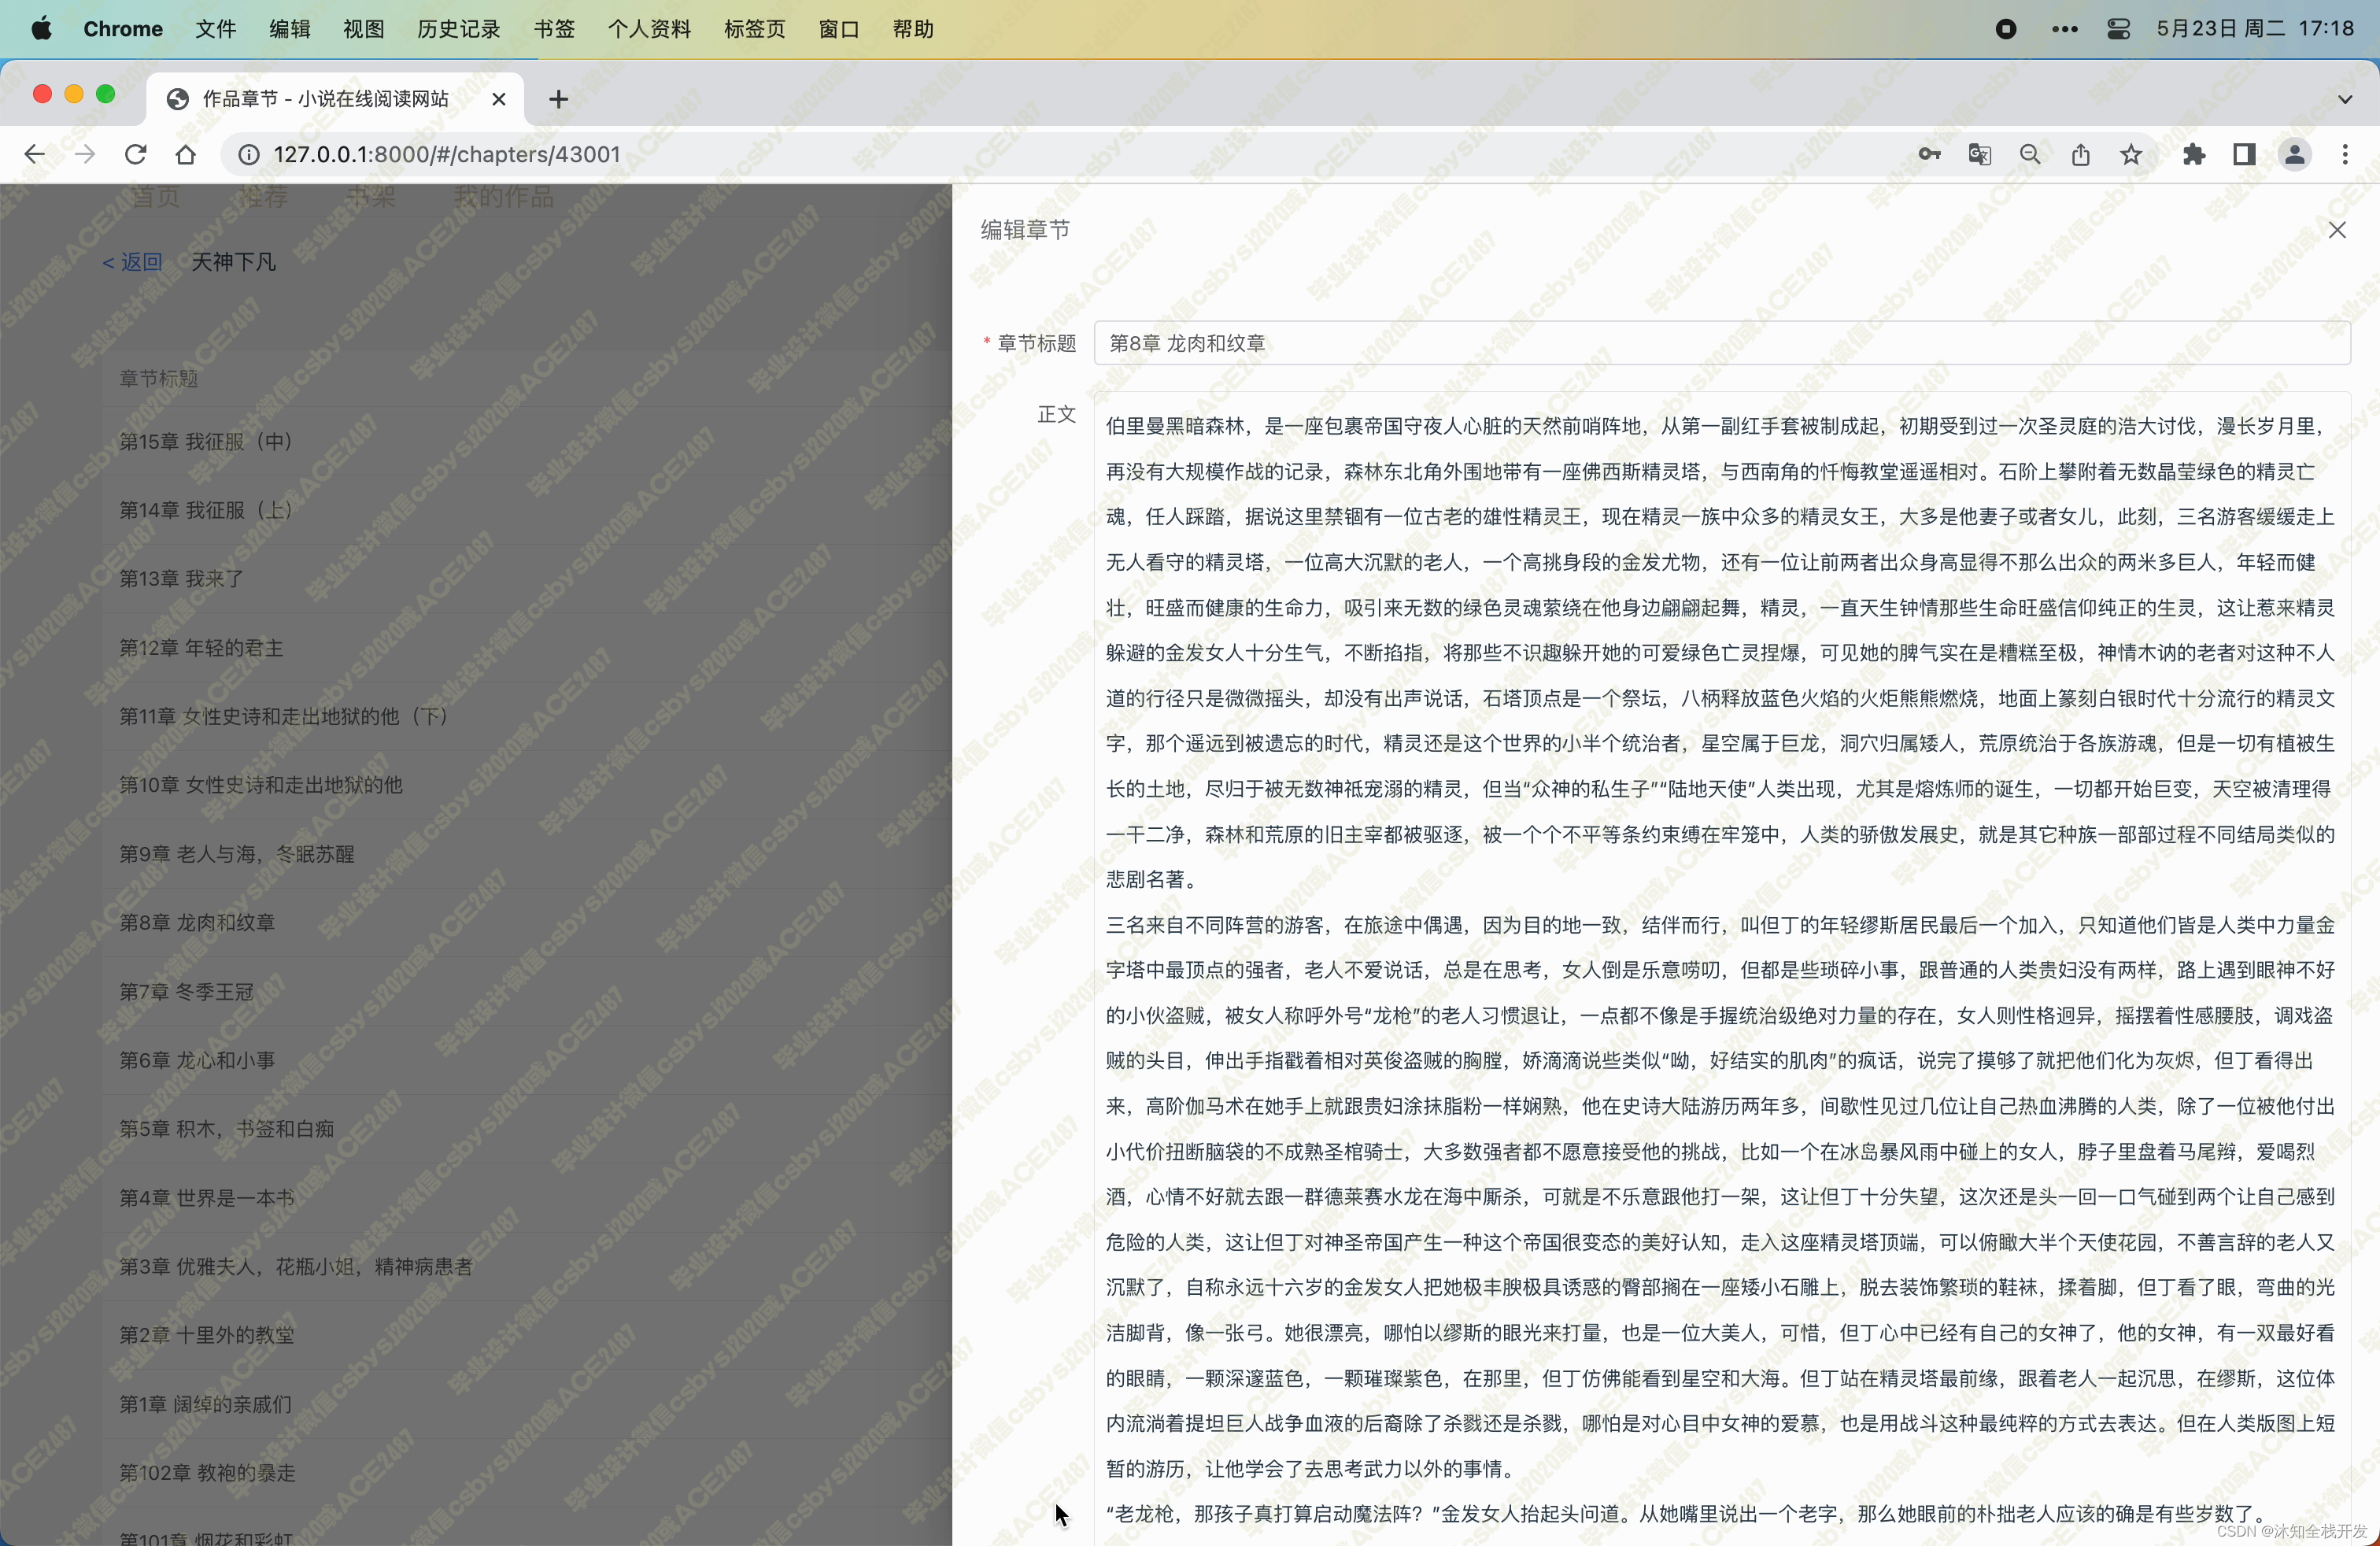2380x1546 pixels.
Task: Click the zoom magnifier icon in address bar
Action: 2030,154
